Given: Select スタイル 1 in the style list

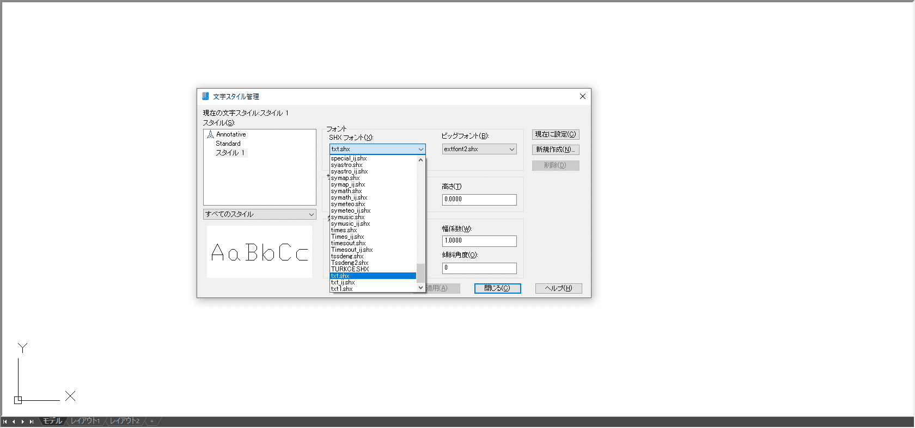Looking at the screenshot, I should pyautogui.click(x=230, y=153).
